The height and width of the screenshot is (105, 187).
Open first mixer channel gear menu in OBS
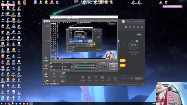[96, 65]
